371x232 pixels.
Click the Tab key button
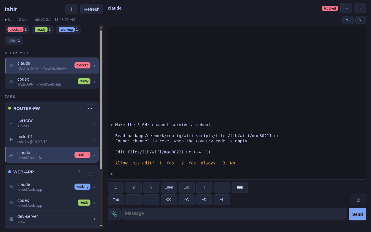point(116,200)
